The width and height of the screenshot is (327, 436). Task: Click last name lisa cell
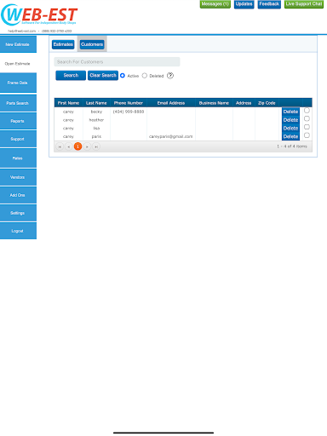(x=96, y=129)
